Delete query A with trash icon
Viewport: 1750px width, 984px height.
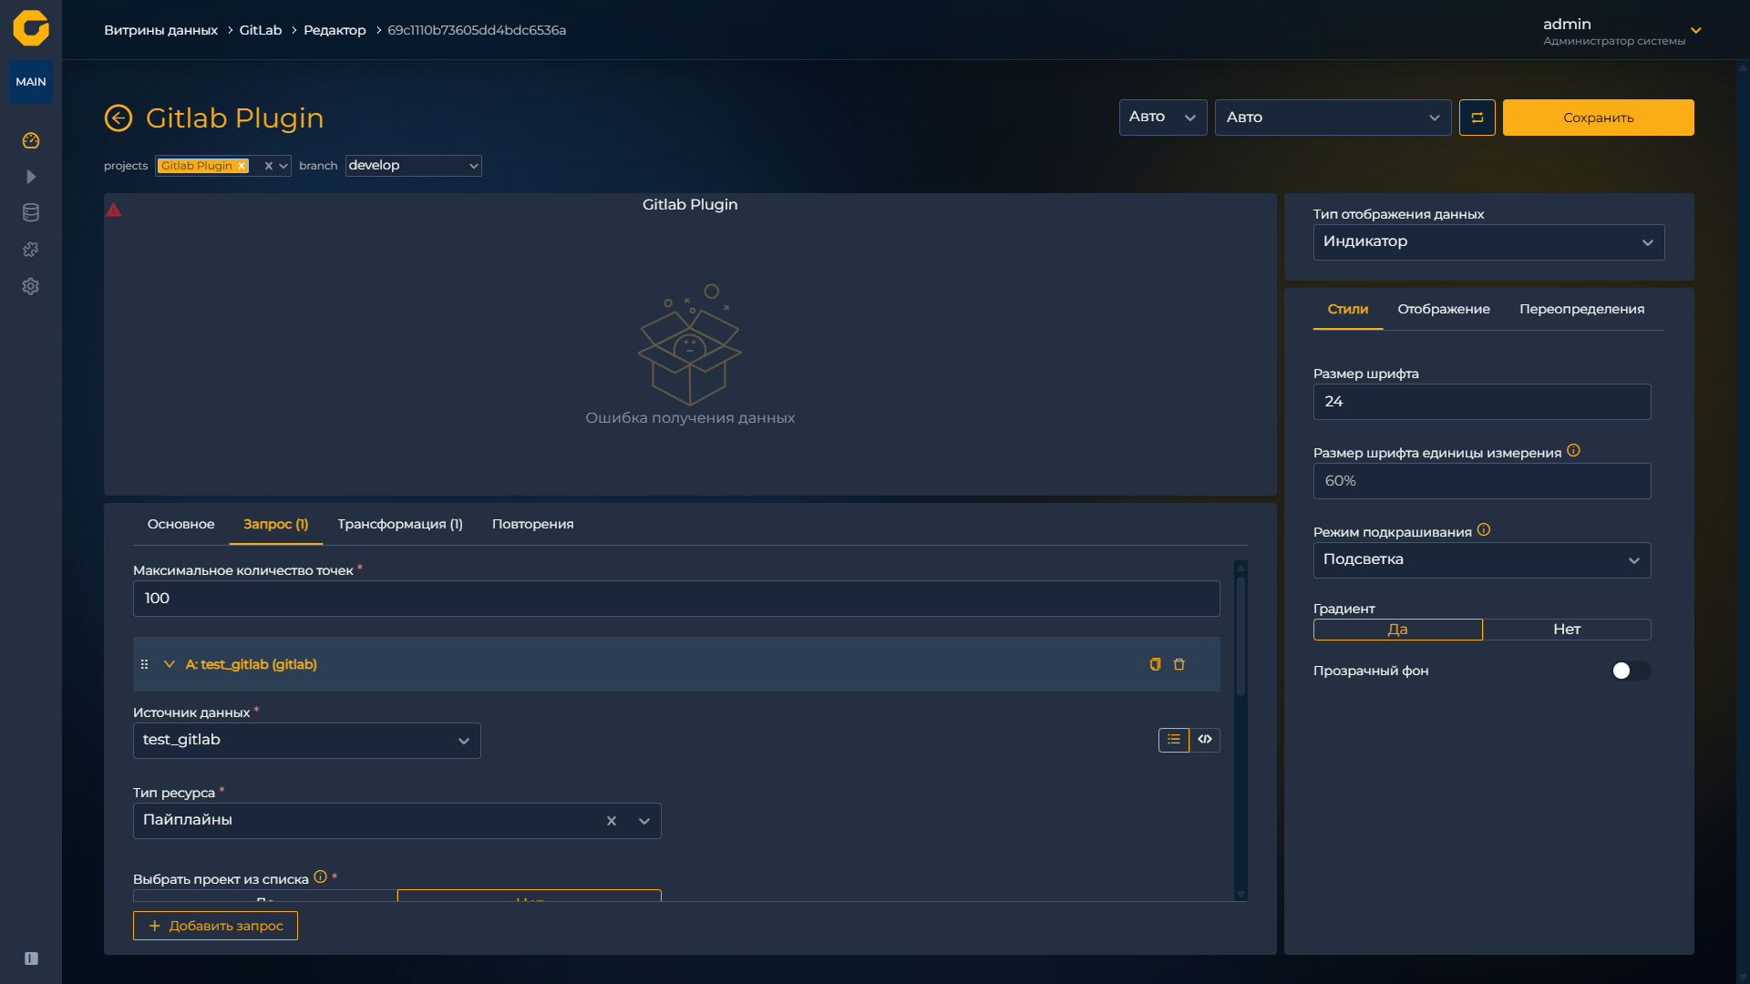pyautogui.click(x=1179, y=664)
